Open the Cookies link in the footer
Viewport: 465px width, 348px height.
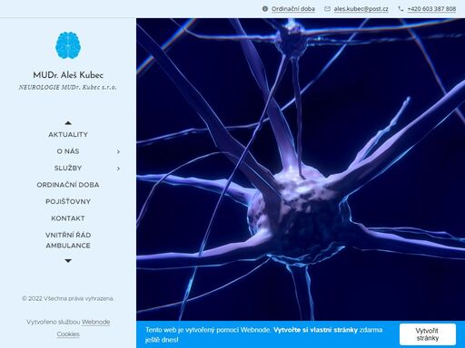tap(68, 334)
